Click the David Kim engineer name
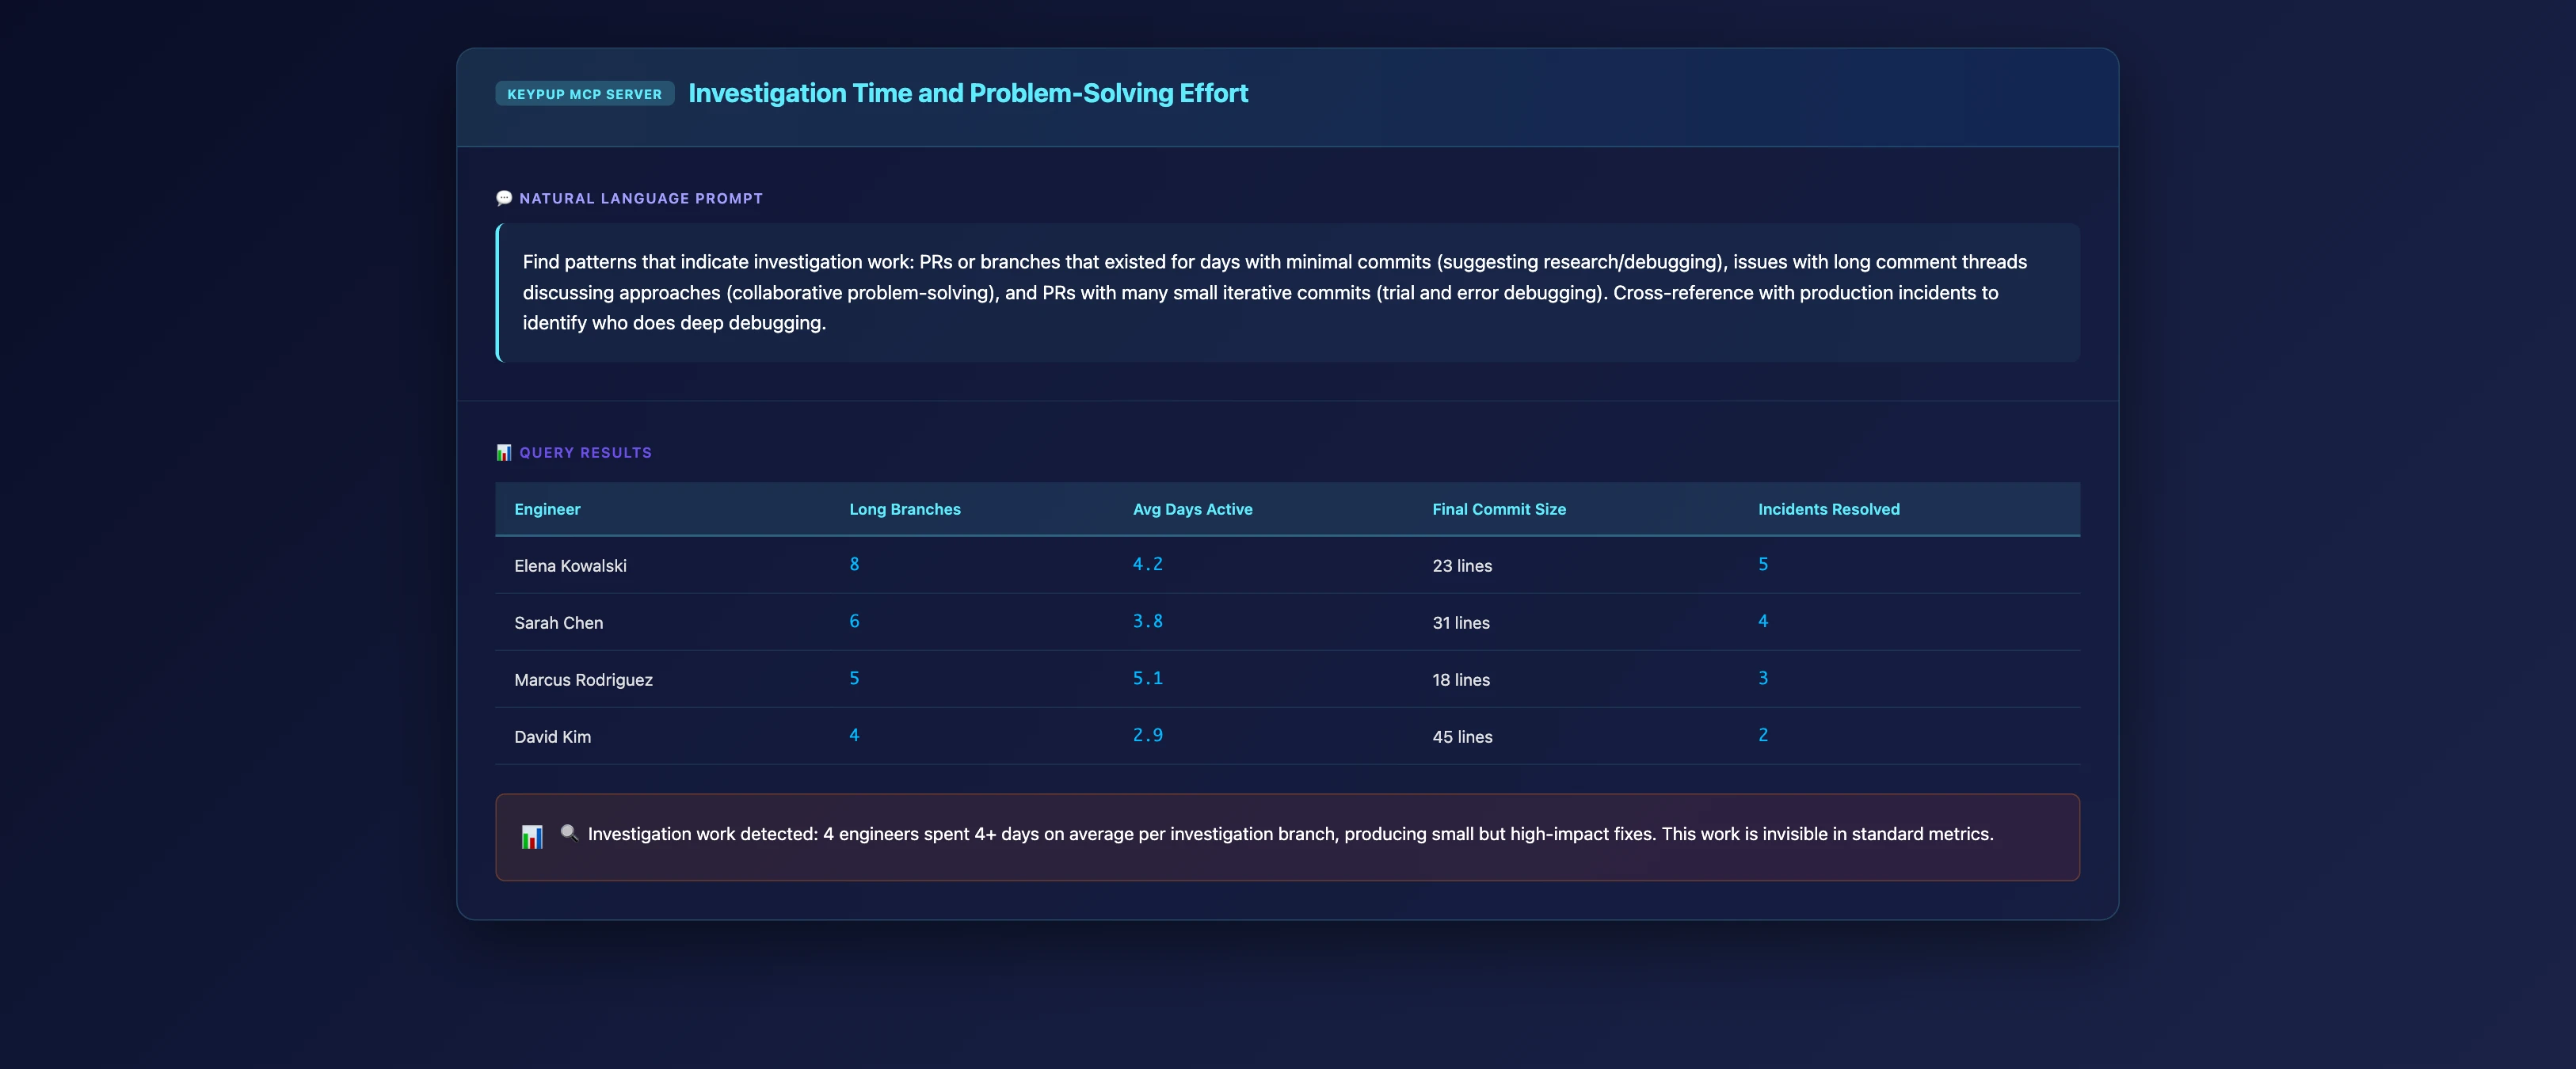The height and width of the screenshot is (1069, 2576). pyautogui.click(x=552, y=737)
